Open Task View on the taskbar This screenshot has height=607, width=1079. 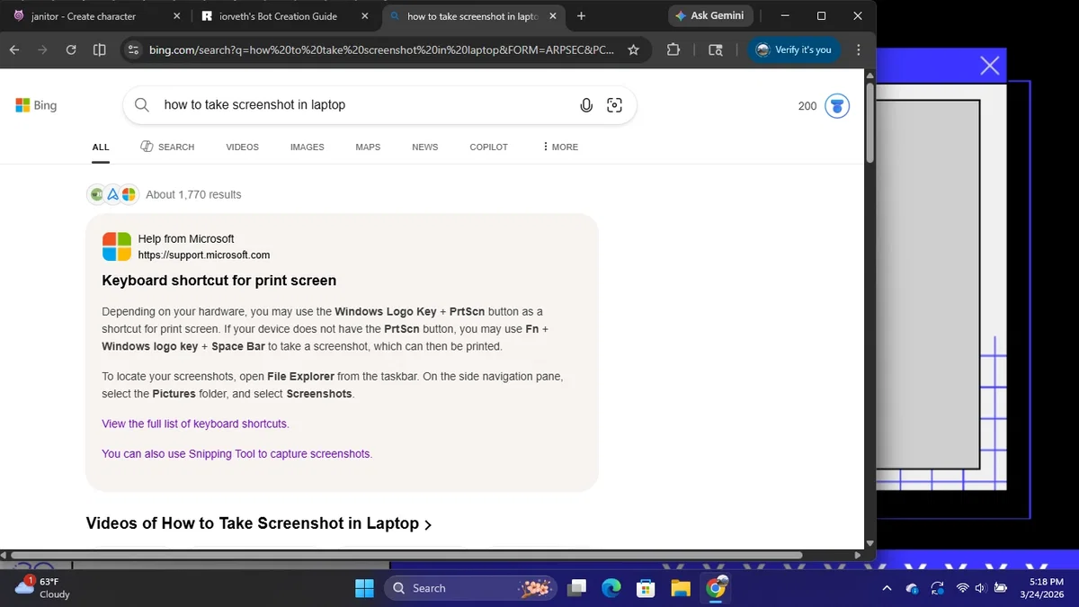[576, 588]
